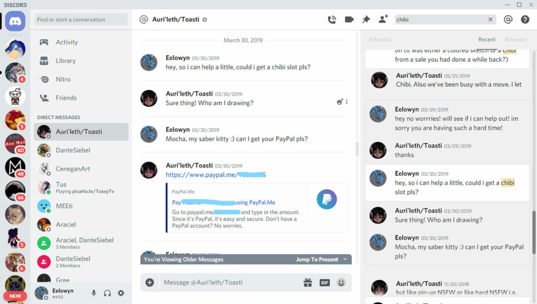Open CeneganArt direct message
This screenshot has height=304, width=537.
click(81, 169)
